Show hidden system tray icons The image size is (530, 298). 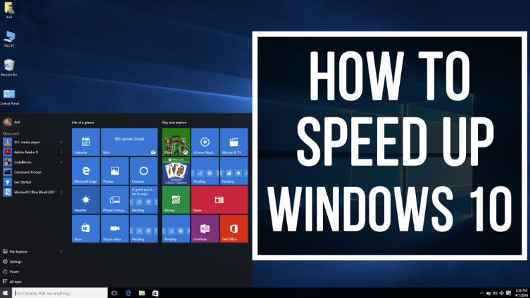(482, 293)
